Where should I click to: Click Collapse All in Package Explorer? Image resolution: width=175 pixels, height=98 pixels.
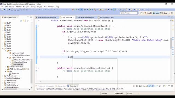[21, 21]
